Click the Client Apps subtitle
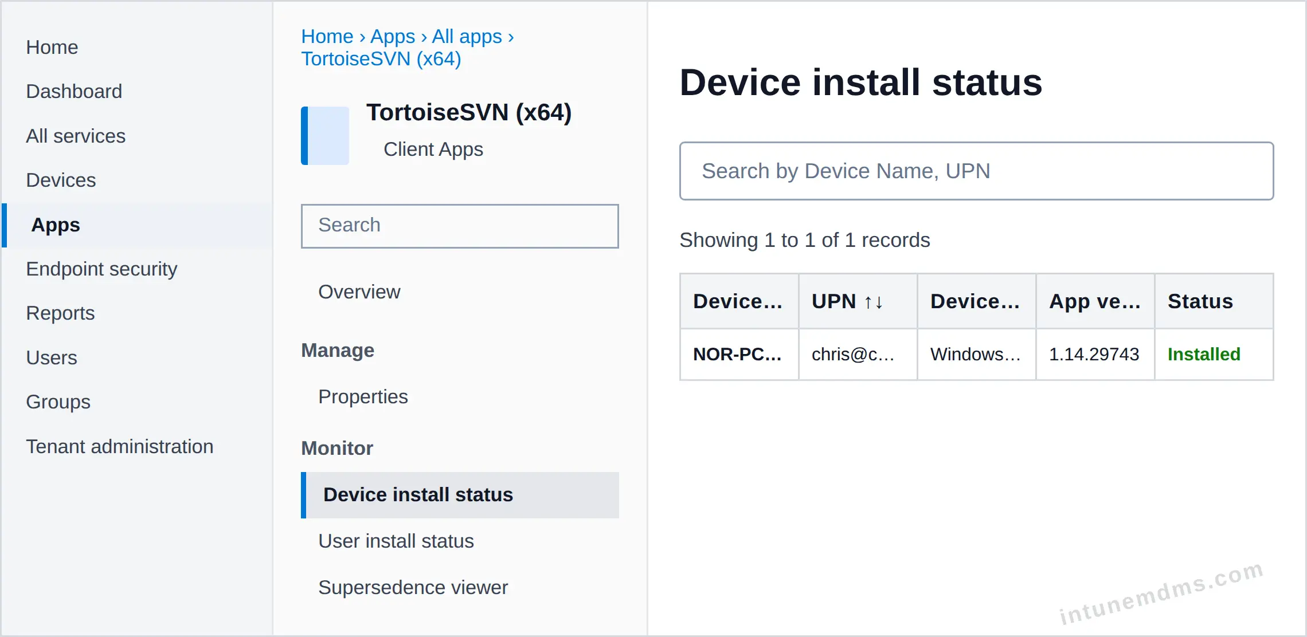The image size is (1307, 637). (433, 149)
